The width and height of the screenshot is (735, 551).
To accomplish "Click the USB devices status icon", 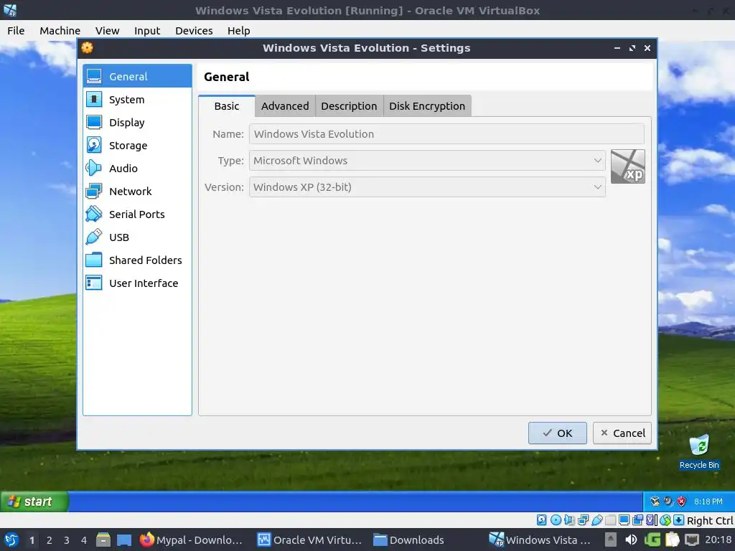I will click(x=596, y=520).
